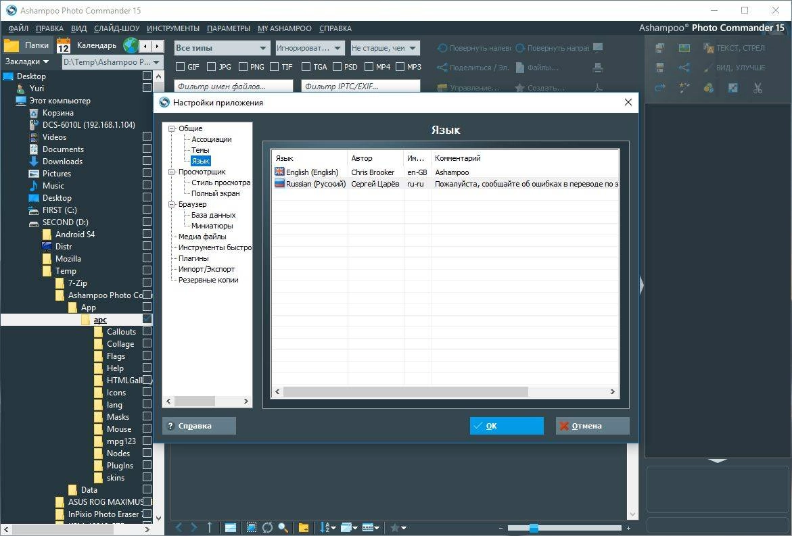Screen dimensions: 792x536
Task: Click the color circles icon in right panel
Action: click(709, 88)
